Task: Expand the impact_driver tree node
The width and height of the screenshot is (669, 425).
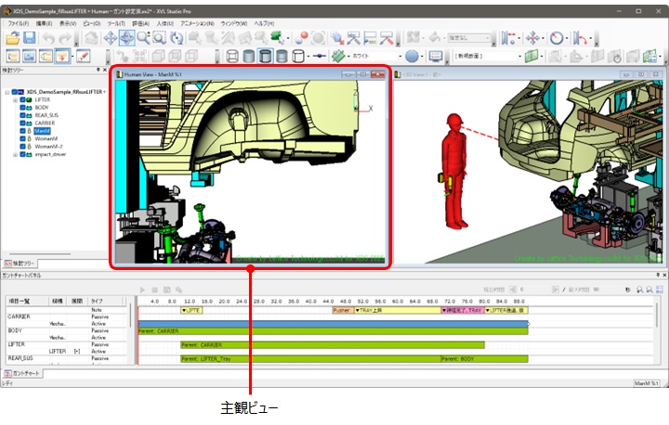Action: [x=15, y=156]
